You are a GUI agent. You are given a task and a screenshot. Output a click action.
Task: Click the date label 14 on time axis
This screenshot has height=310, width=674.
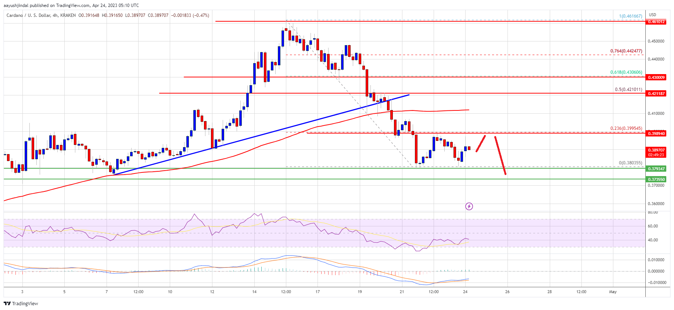254,292
